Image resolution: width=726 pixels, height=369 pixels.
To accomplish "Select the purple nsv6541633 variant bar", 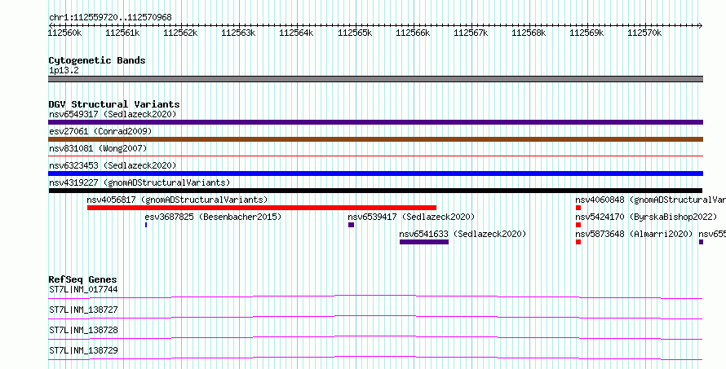I will pyautogui.click(x=424, y=242).
